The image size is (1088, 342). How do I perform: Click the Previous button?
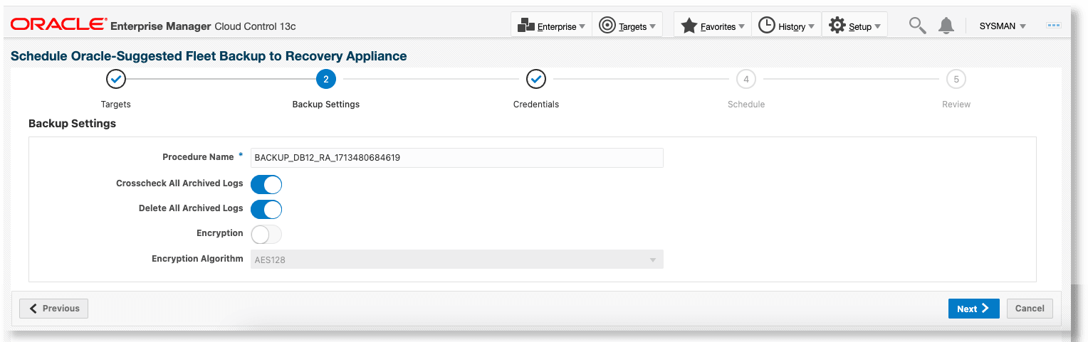pyautogui.click(x=54, y=309)
